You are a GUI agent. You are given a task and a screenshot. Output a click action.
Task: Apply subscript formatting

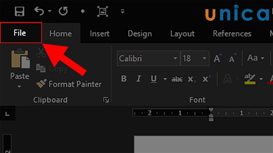pyautogui.click(x=191, y=79)
